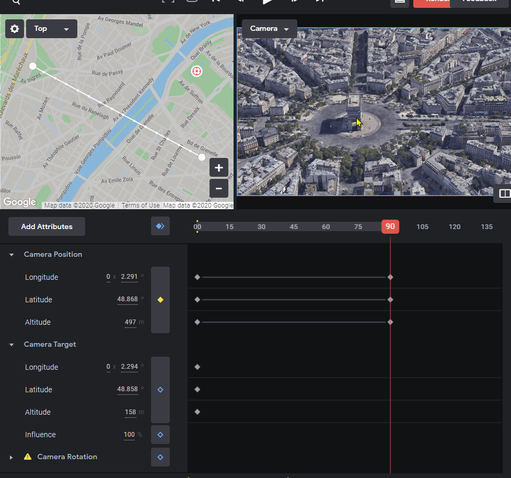Zoom in on the top-view map
The width and height of the screenshot is (511, 478).
(219, 168)
